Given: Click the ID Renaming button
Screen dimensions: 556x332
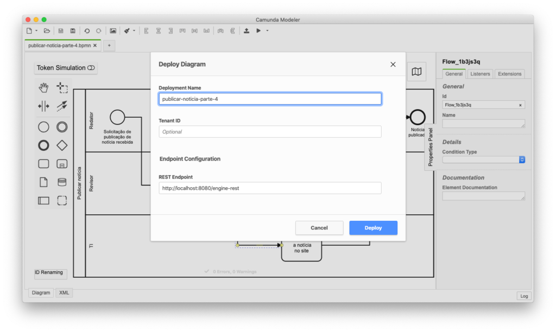Looking at the screenshot, I should 50,273.
